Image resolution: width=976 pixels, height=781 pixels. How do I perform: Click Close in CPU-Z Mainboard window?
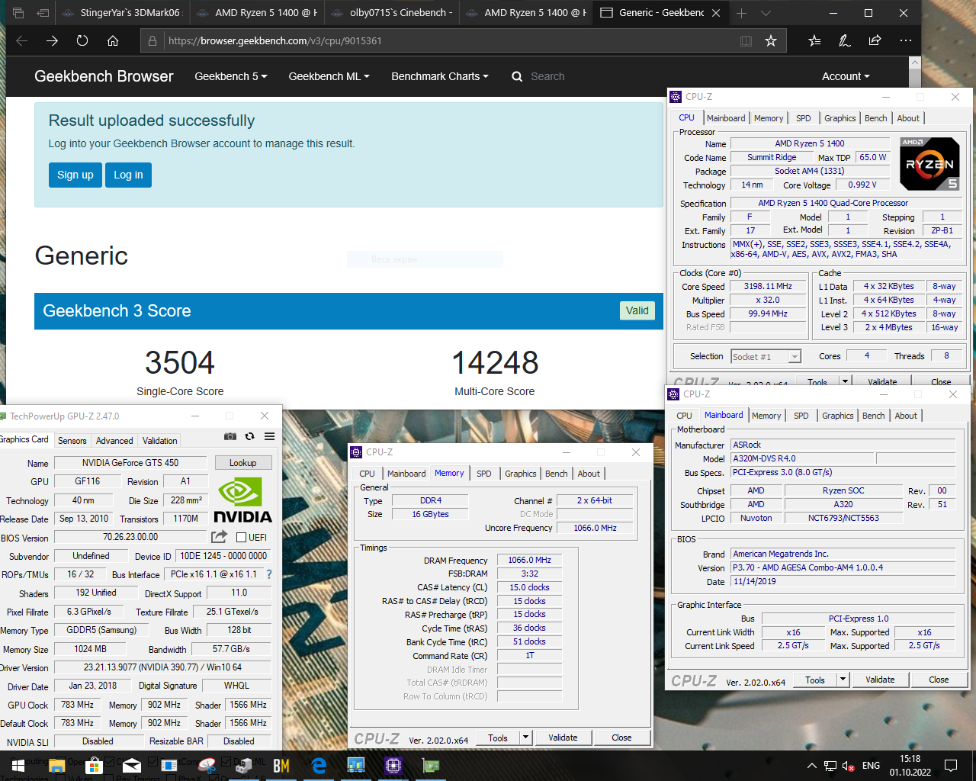[939, 680]
